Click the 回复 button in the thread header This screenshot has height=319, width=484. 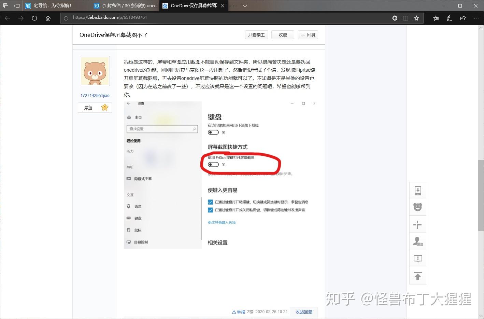tap(308, 35)
